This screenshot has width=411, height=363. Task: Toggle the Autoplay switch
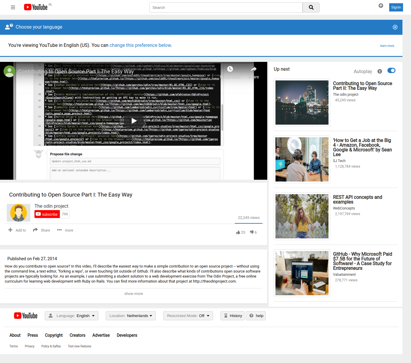coord(391,70)
